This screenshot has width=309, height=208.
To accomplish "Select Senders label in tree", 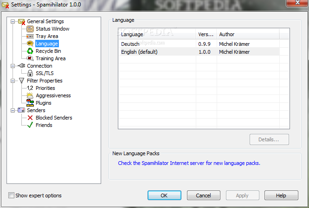I will 36,110.
